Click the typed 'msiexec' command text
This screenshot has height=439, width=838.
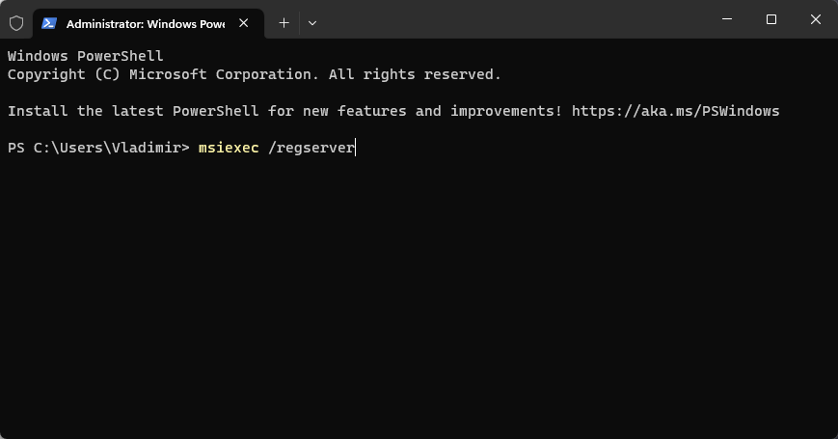(229, 148)
